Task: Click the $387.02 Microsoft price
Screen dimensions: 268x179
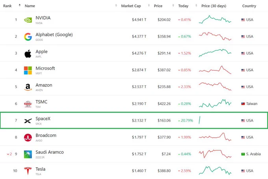Action: (164, 70)
